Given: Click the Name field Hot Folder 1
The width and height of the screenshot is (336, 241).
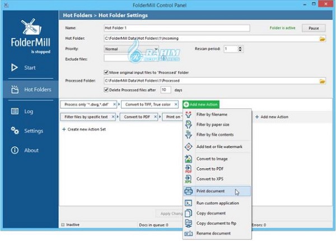Looking at the screenshot, I should pyautogui.click(x=177, y=28).
